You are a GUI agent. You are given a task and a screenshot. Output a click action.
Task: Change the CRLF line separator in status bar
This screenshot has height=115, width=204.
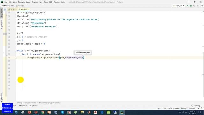click(x=164, y=108)
